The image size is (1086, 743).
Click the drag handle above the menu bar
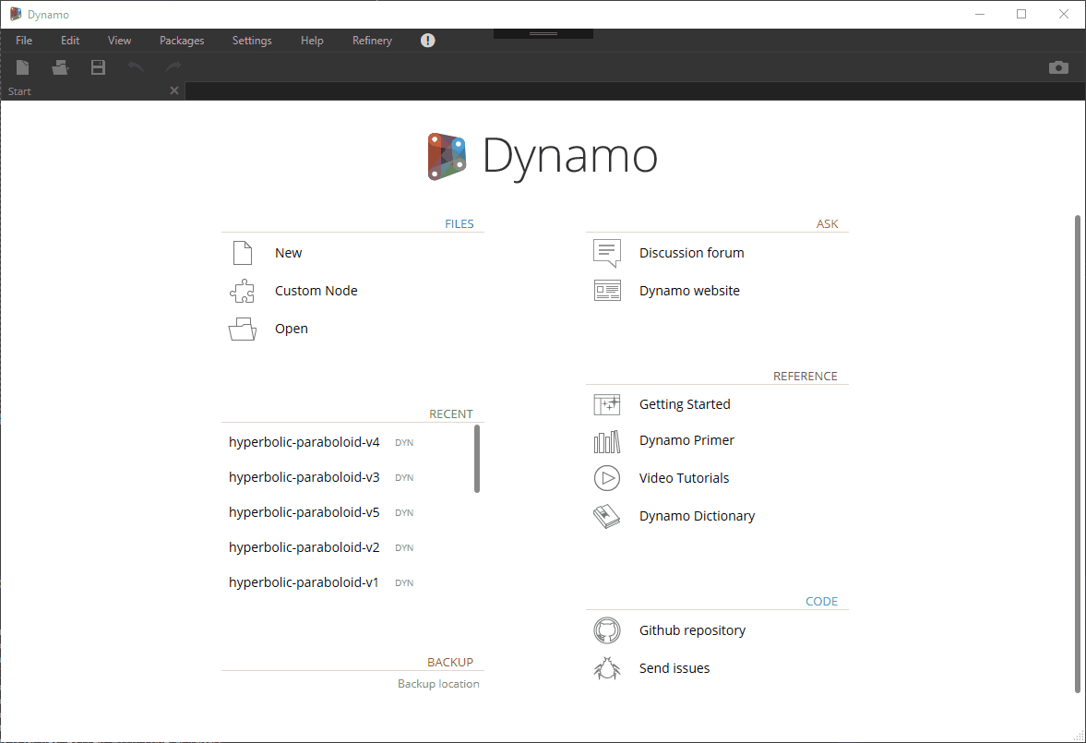pos(543,33)
